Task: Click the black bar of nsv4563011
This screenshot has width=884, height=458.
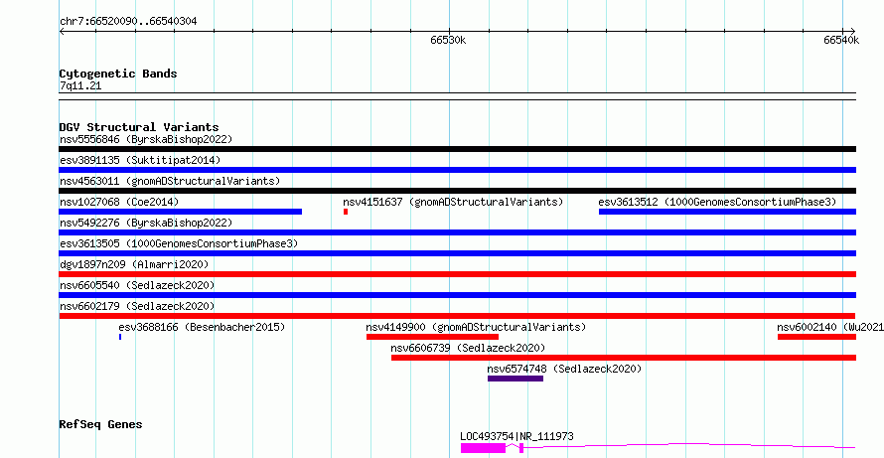Action: point(457,191)
